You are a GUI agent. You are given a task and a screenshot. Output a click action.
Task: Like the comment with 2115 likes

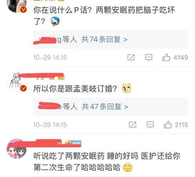[168, 125]
